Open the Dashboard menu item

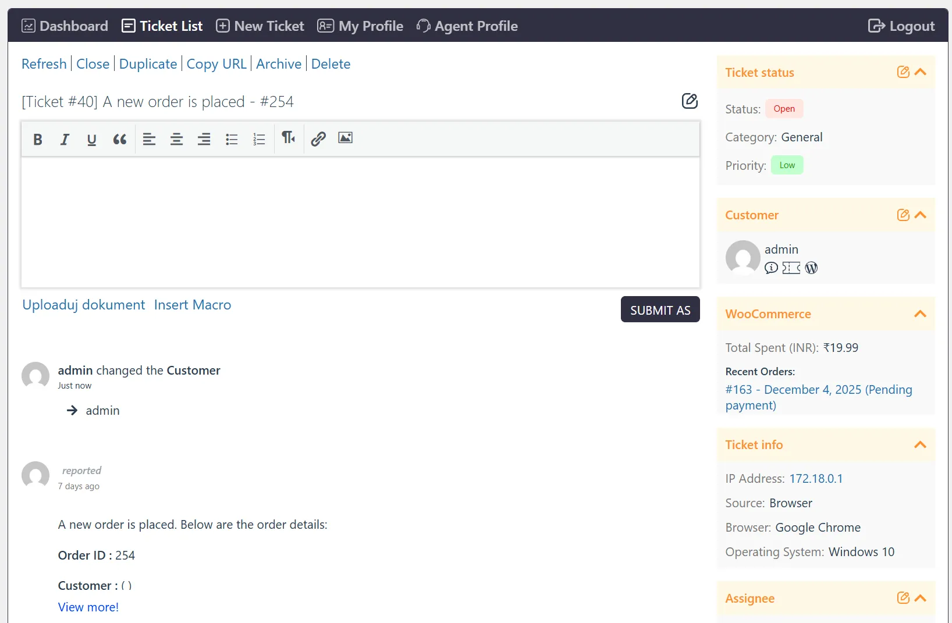click(x=65, y=26)
